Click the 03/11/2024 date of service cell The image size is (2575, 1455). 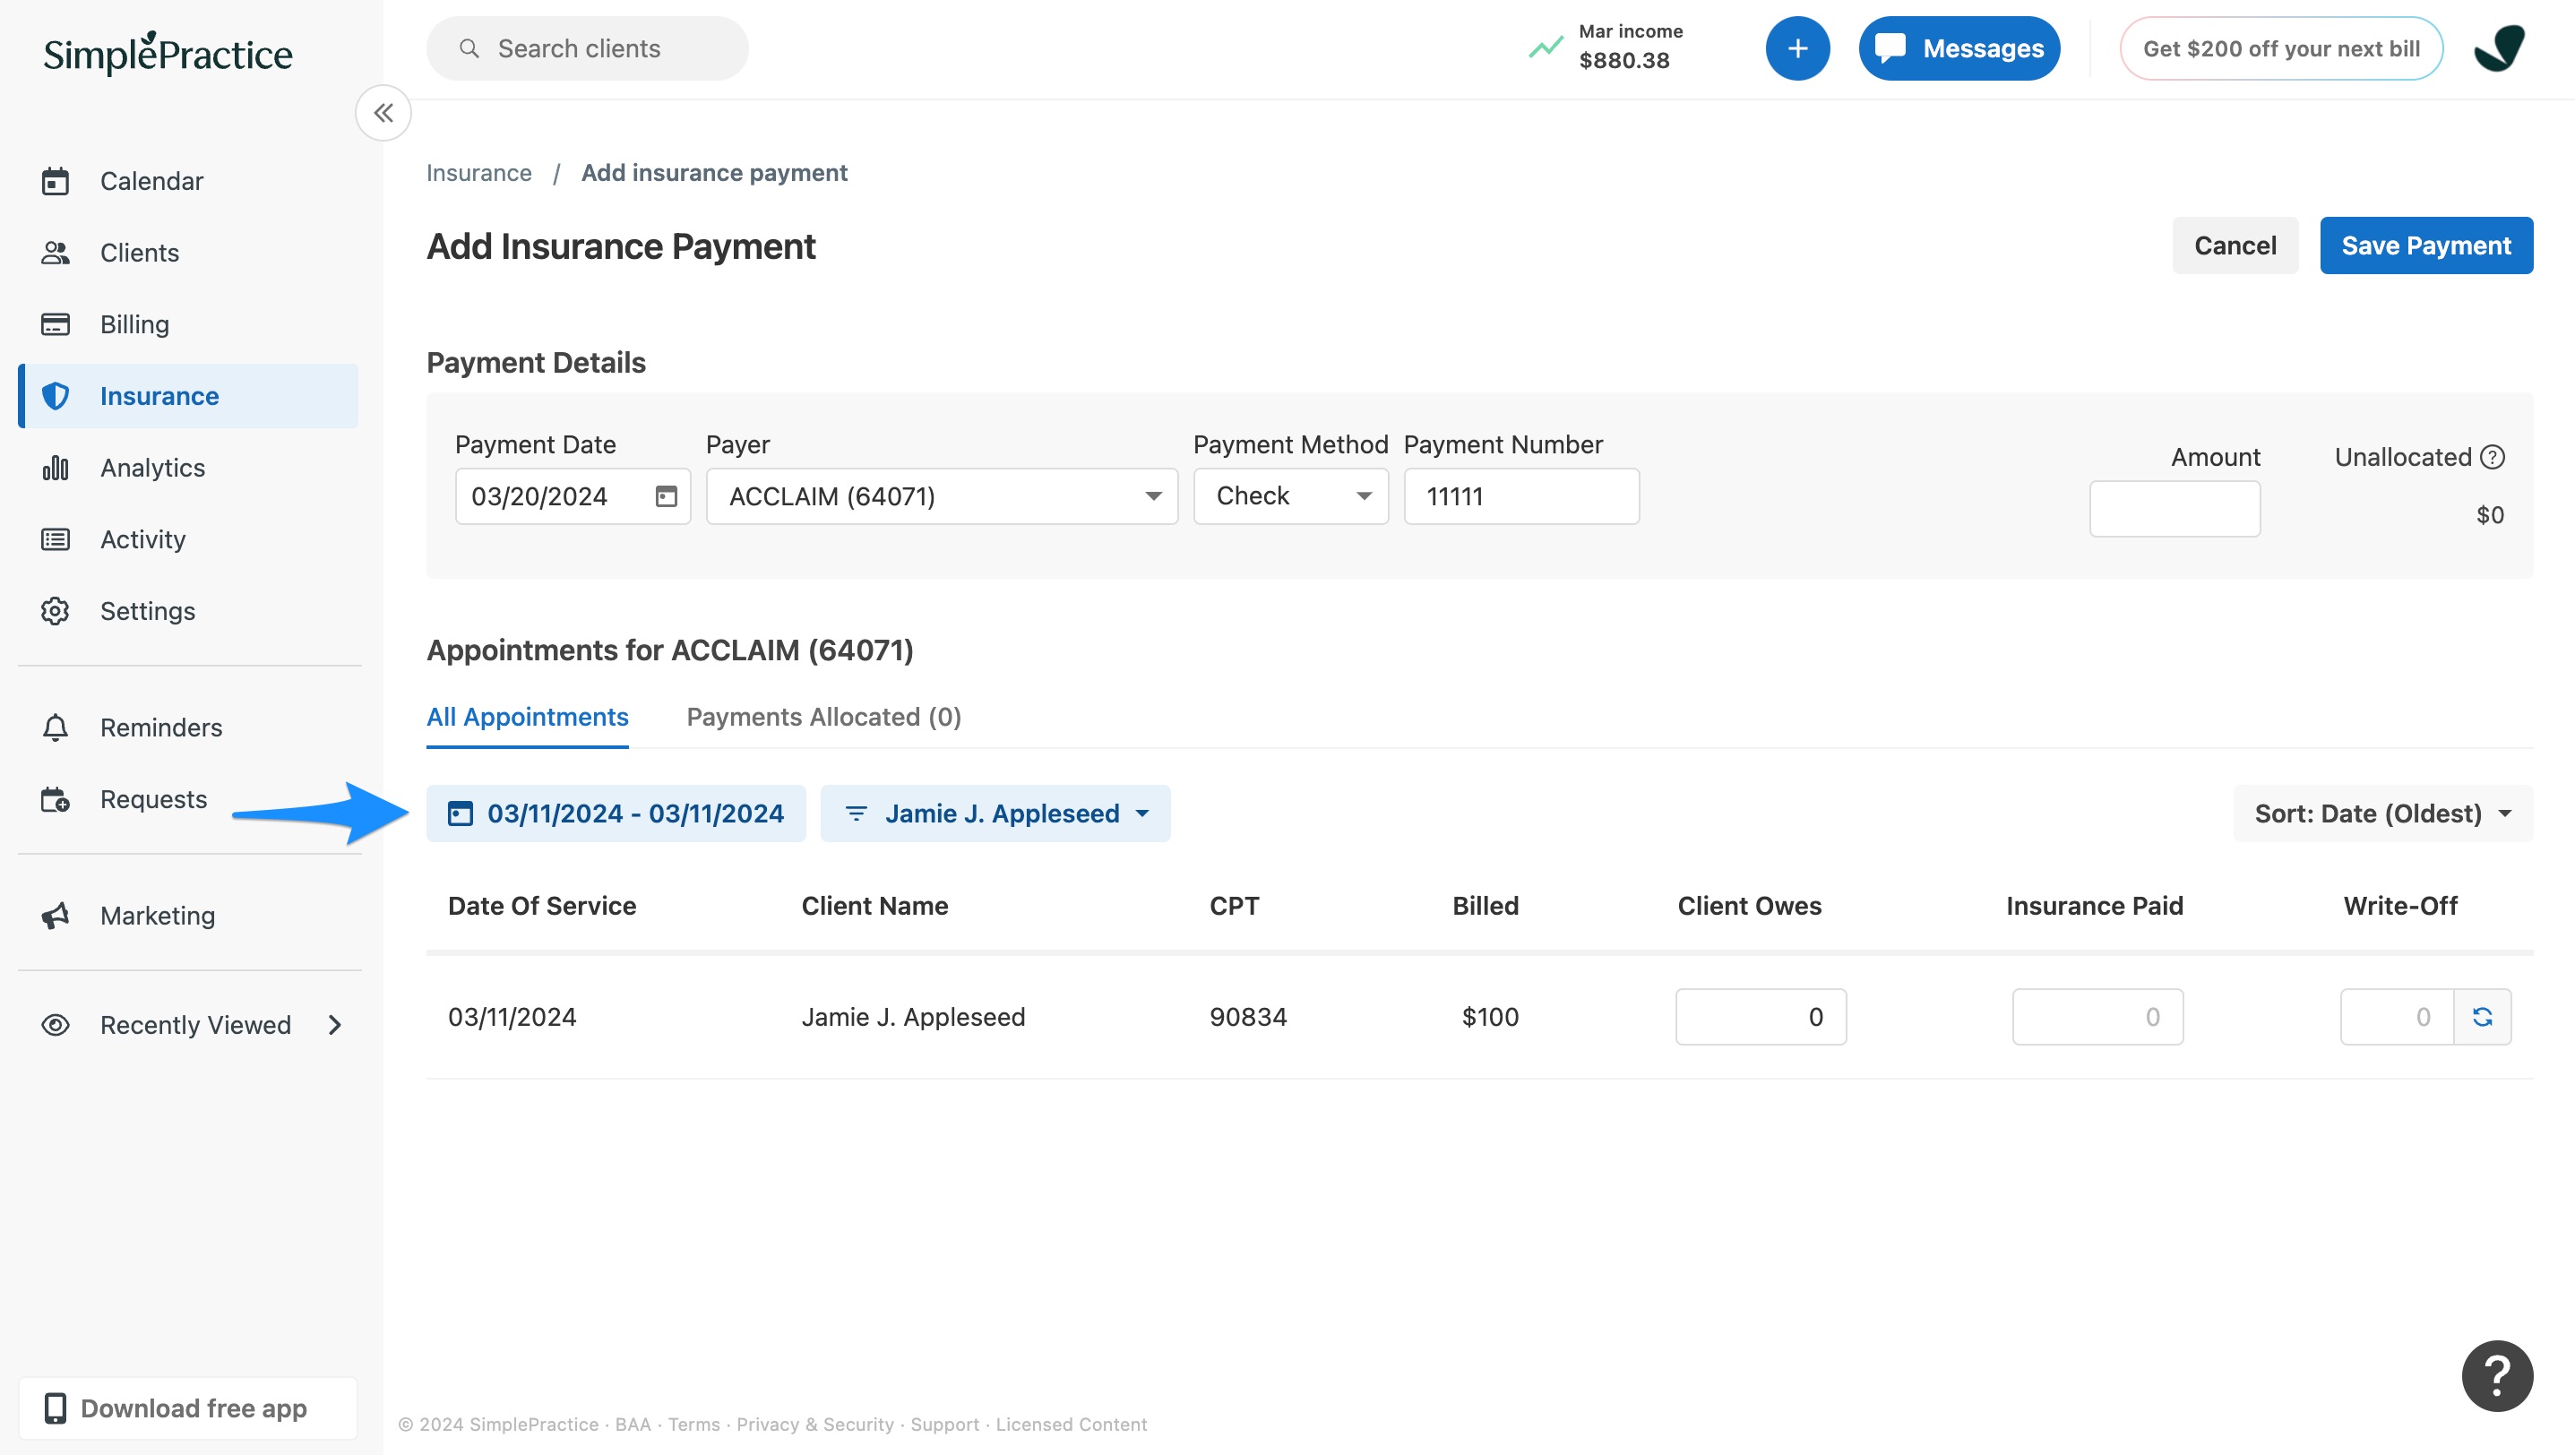[x=512, y=1016]
